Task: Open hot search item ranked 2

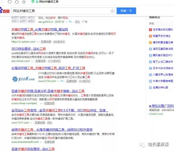Action: (x=161, y=36)
